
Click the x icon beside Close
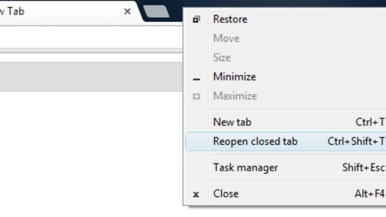tap(196, 194)
